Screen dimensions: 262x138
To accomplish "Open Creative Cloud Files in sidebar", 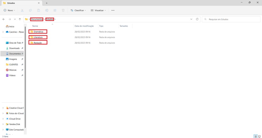I will 15,108.
